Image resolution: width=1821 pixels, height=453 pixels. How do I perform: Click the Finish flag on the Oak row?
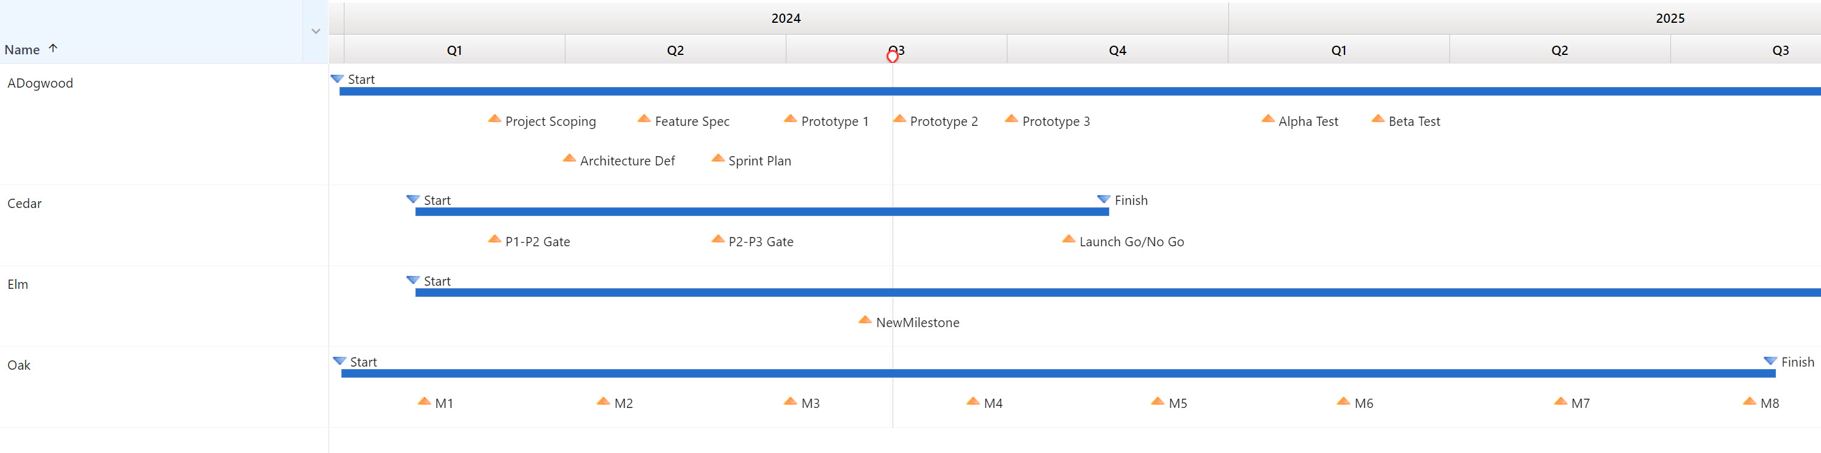[x=1772, y=360]
